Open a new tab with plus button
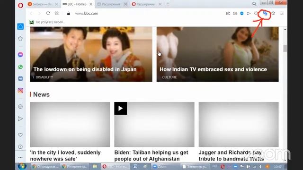This screenshot has height=170, width=303. 168,4
